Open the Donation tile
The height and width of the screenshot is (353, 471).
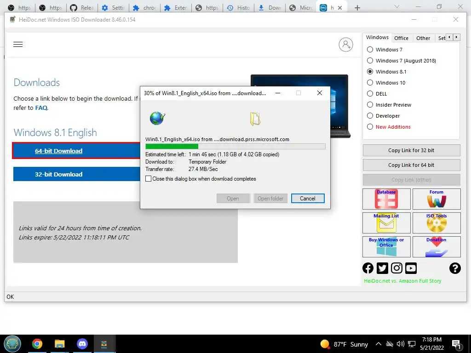[437, 247]
